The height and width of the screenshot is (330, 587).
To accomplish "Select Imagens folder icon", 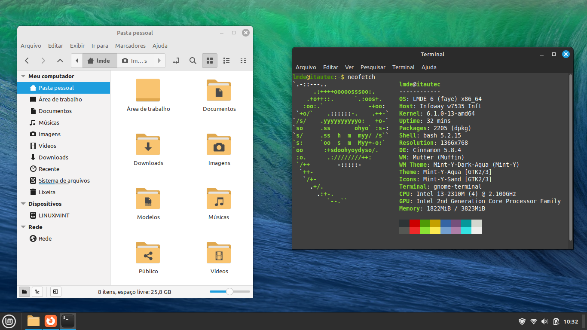I will [219, 145].
